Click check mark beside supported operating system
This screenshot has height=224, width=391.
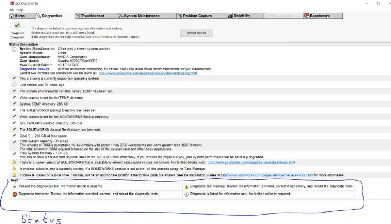pyautogui.click(x=14, y=78)
